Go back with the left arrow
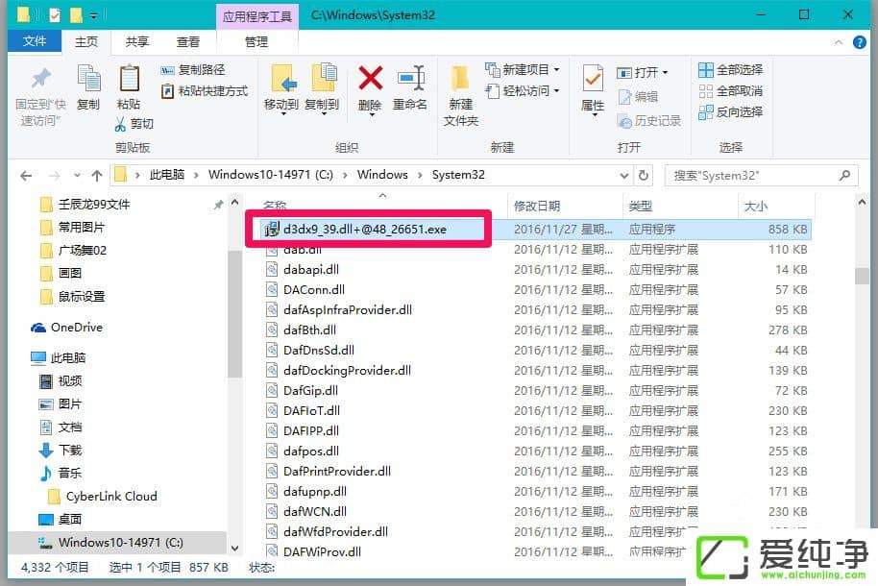This screenshot has height=586, width=878. click(x=26, y=176)
